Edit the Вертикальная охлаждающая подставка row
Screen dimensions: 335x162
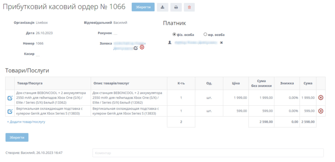10,111
